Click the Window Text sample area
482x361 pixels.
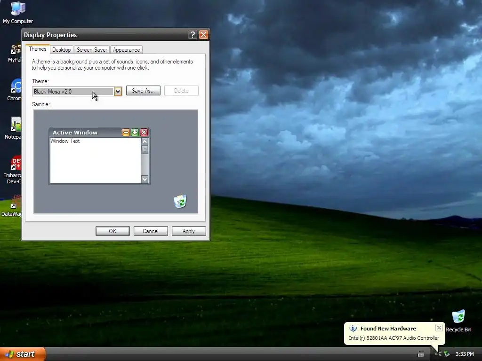[96, 160]
